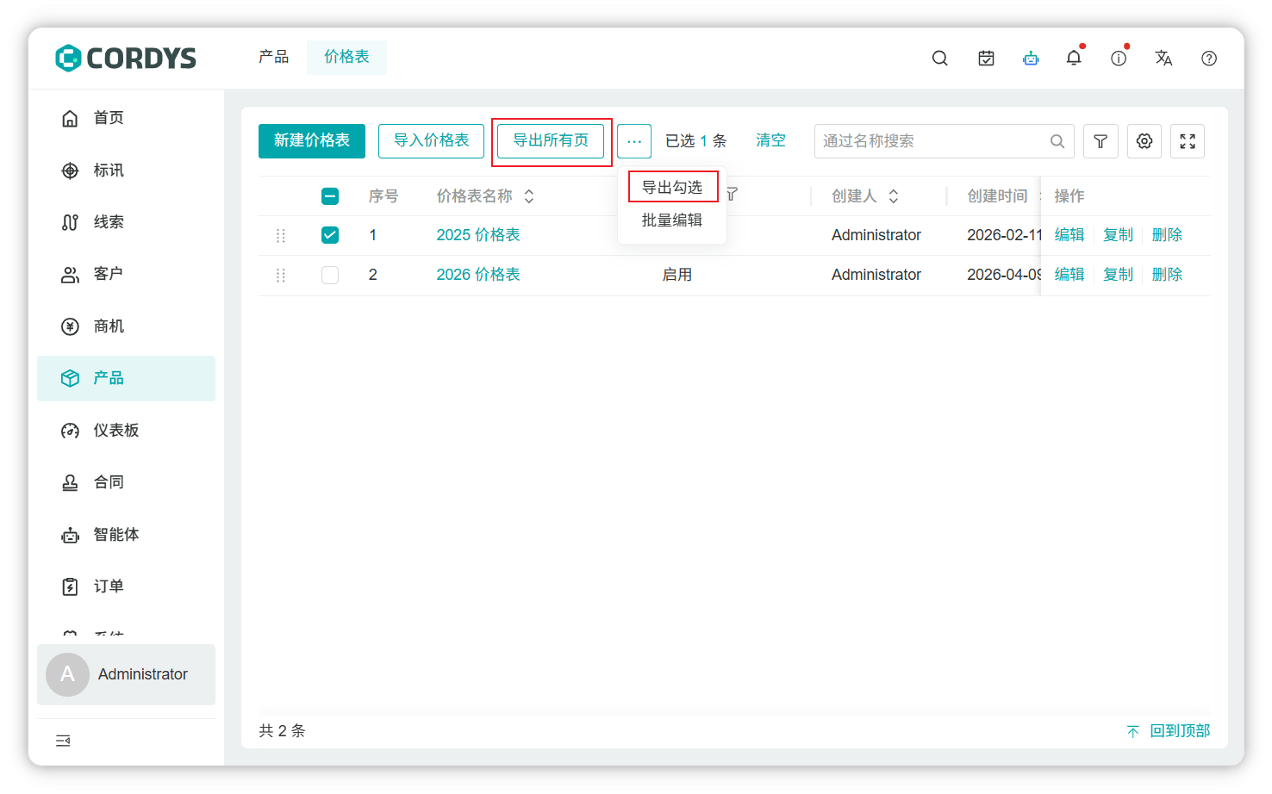
Task: Open the notification bell
Action: 1074,58
